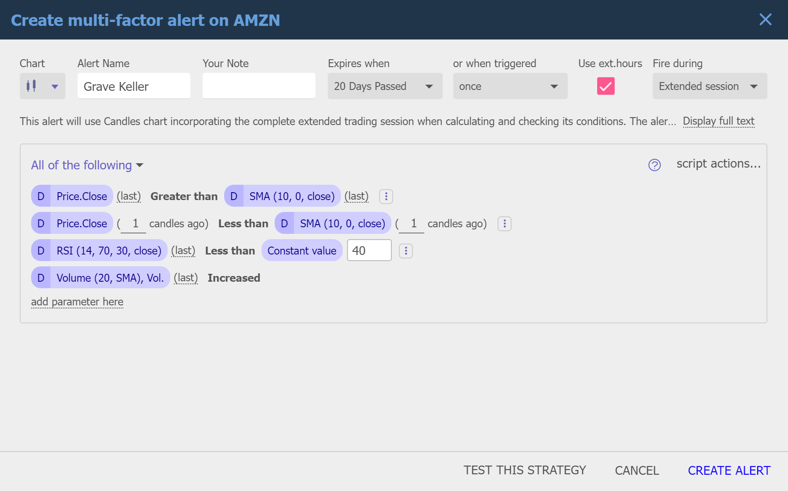This screenshot has width=788, height=491.
Task: Select the Volume (20, SMA), Vol. parameter
Action: coord(110,278)
